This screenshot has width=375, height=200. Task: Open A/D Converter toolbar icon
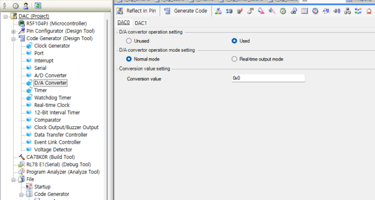pos(261,11)
